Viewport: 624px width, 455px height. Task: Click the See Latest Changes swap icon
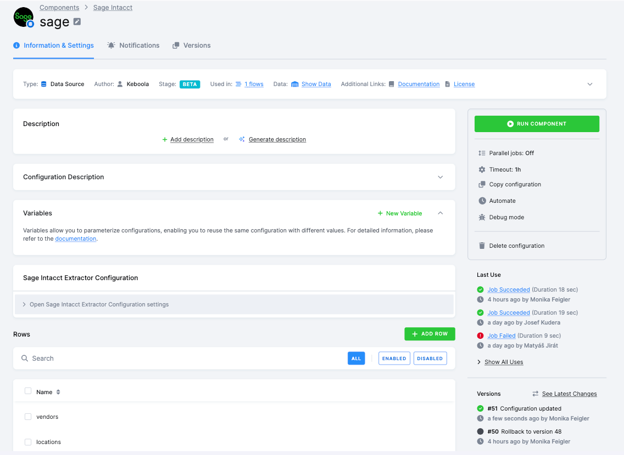tap(534, 394)
